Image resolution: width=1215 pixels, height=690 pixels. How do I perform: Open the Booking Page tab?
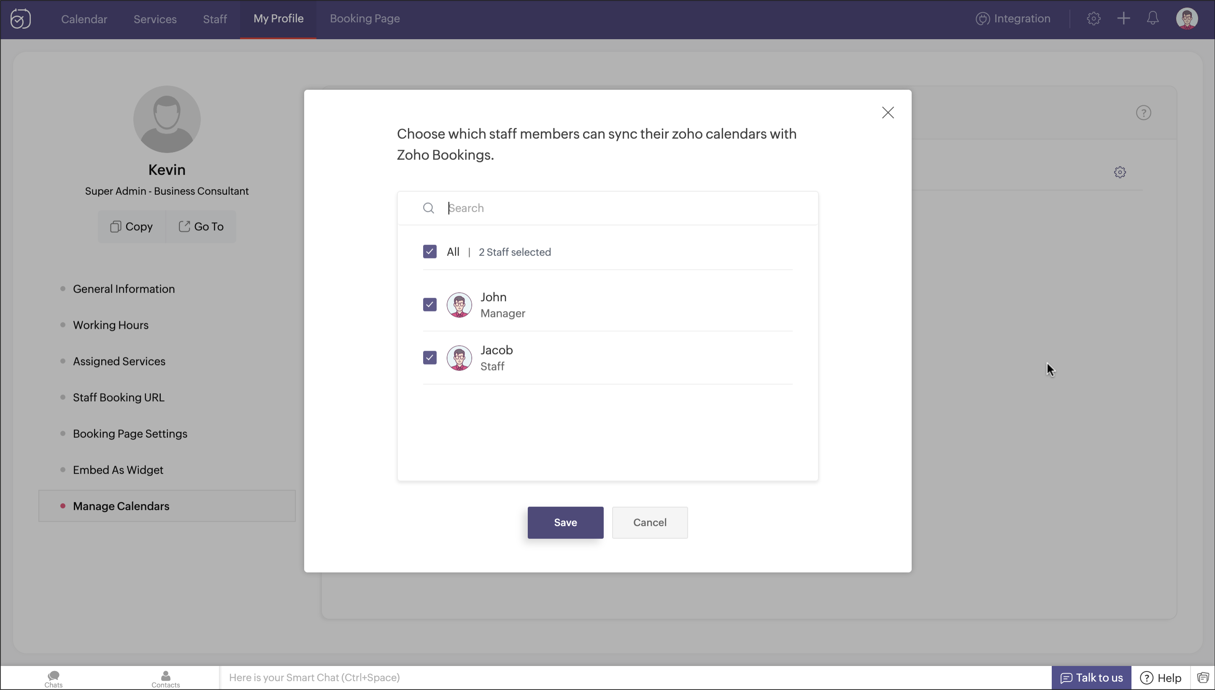[364, 19]
